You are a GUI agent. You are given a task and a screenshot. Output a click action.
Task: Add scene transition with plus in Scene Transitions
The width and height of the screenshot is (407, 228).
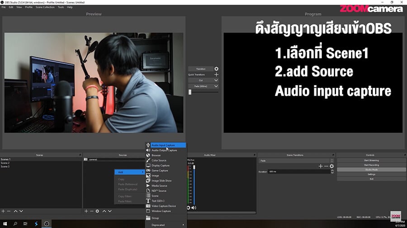point(321,166)
